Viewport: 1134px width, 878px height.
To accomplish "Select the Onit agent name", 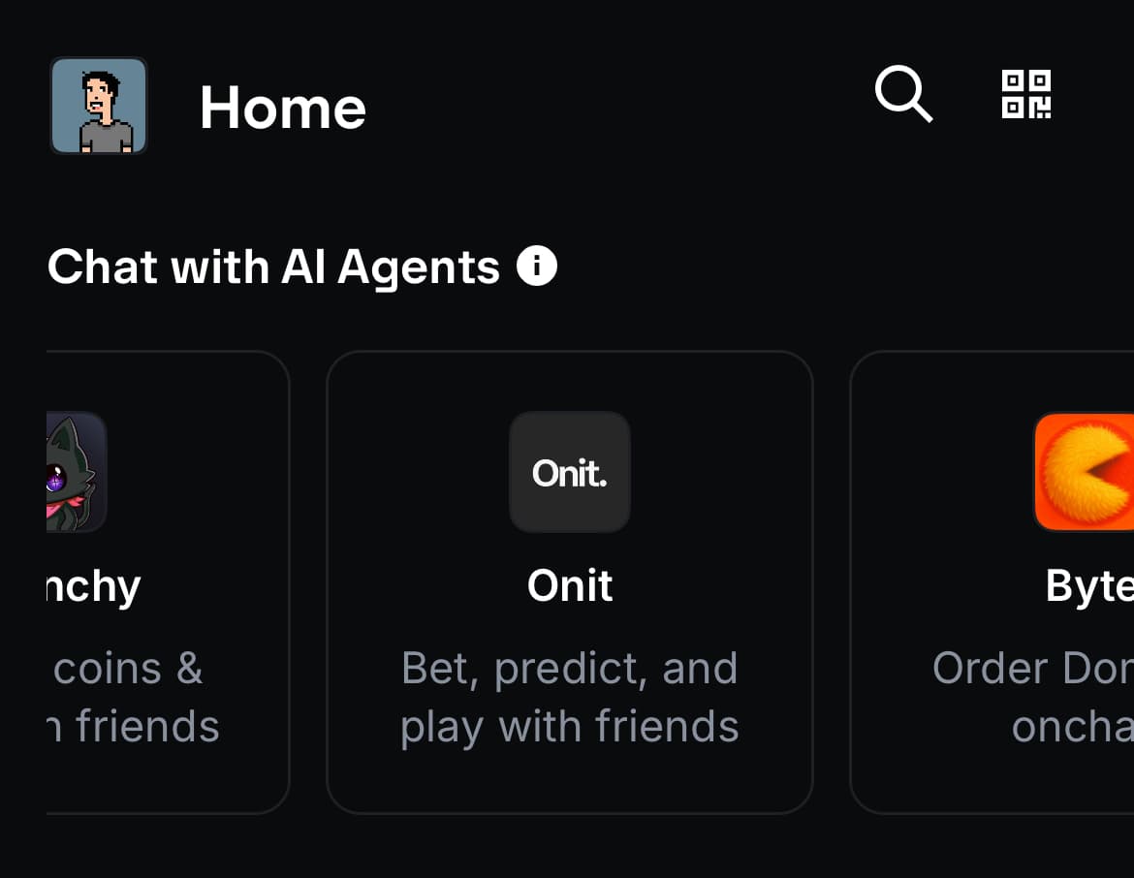I will tap(570, 585).
